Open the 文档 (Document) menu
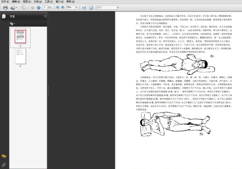242x169 pixels. (x=38, y=2)
